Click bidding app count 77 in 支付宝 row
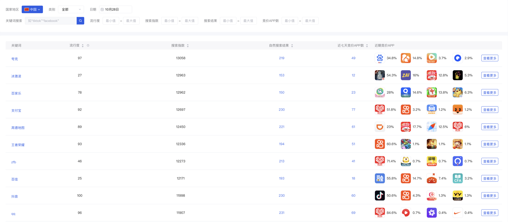508x222 pixels. 353,110
